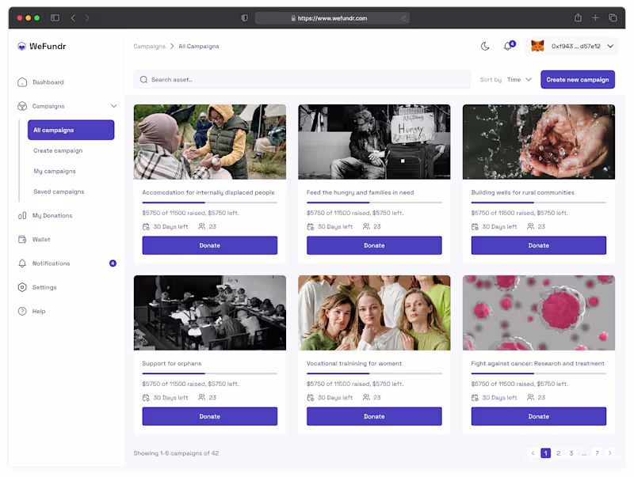Open new browser tab plus icon
The height and width of the screenshot is (477, 634).
[x=595, y=17]
